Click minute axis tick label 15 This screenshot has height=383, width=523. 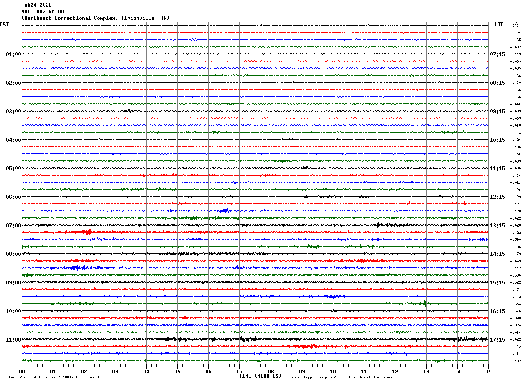pos(488,371)
